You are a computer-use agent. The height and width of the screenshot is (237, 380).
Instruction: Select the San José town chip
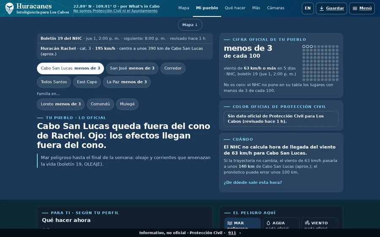point(132,68)
